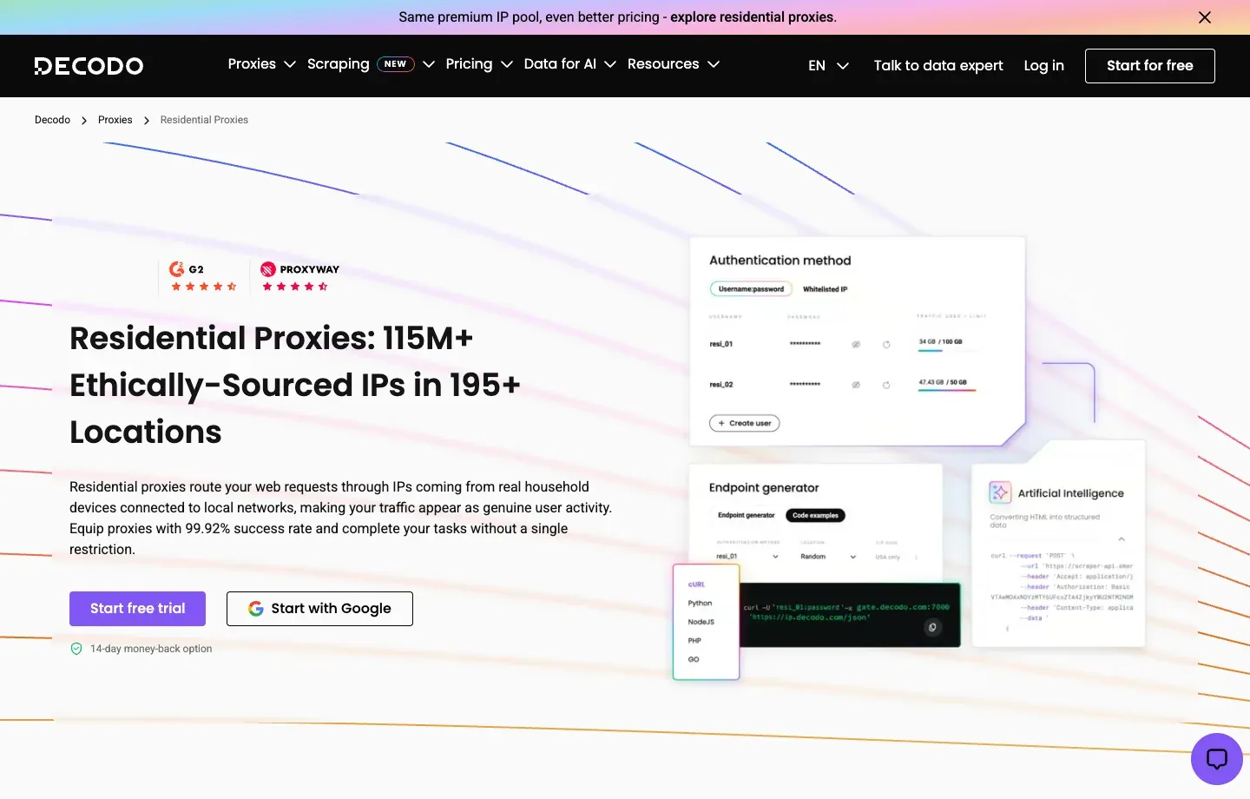Screen dimensions: 1250x799
Task: Open the Proxies menu
Action: [252, 64]
